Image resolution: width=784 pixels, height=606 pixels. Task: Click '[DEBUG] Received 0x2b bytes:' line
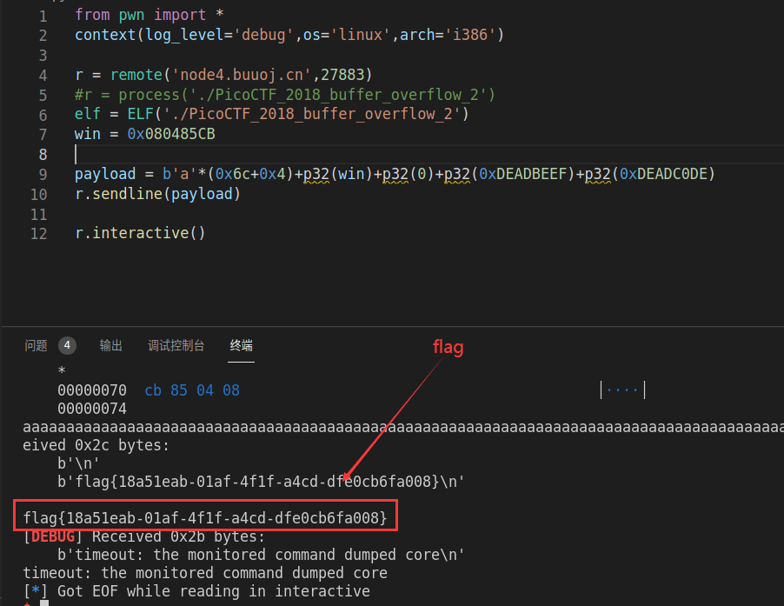144,536
